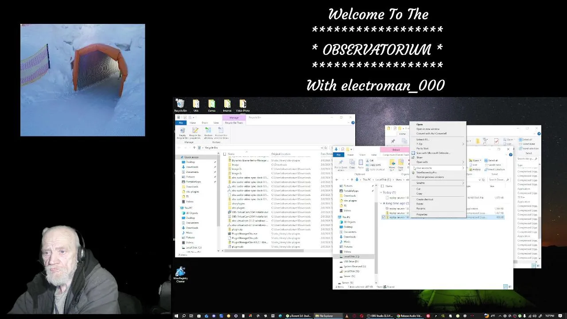Open the Recycle Bin Tools ribbon tab

234,123
